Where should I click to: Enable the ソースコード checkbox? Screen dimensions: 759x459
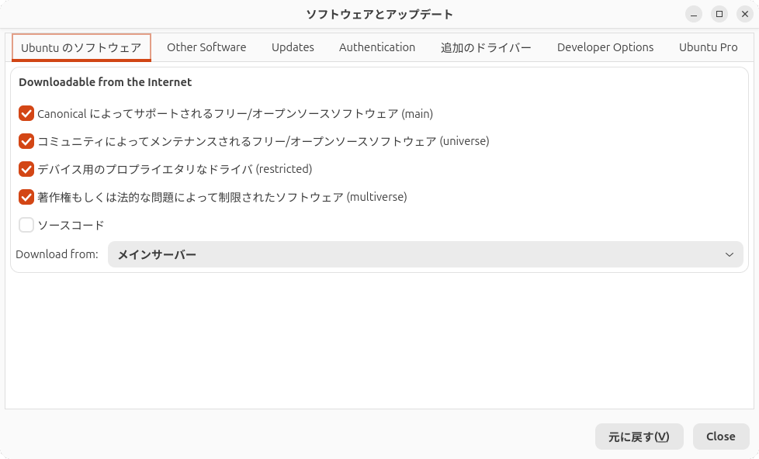26,225
